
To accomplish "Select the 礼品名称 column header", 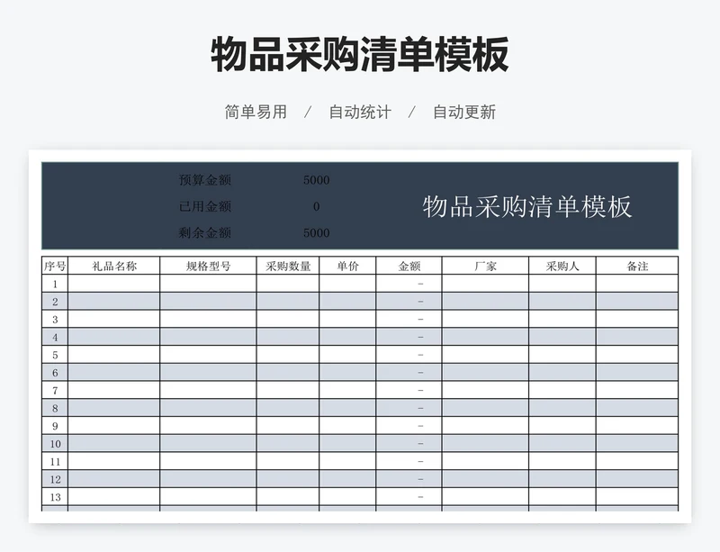I will click(x=114, y=266).
